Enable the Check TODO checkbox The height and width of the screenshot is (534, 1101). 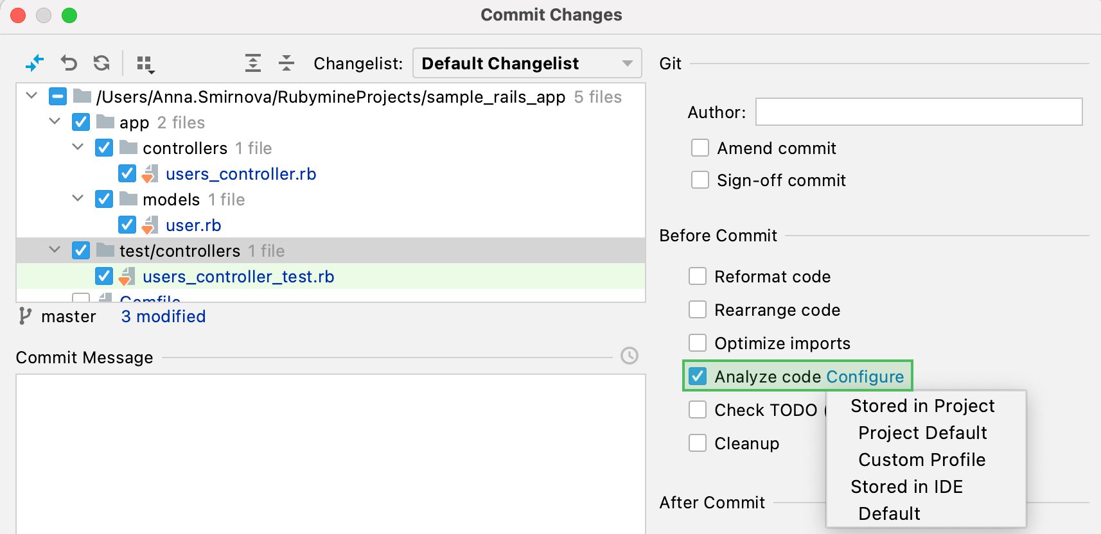coord(698,409)
